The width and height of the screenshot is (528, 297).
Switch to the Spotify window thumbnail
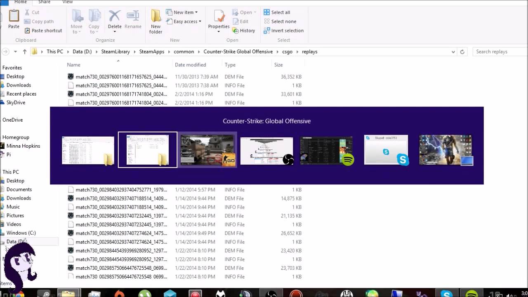click(x=326, y=151)
